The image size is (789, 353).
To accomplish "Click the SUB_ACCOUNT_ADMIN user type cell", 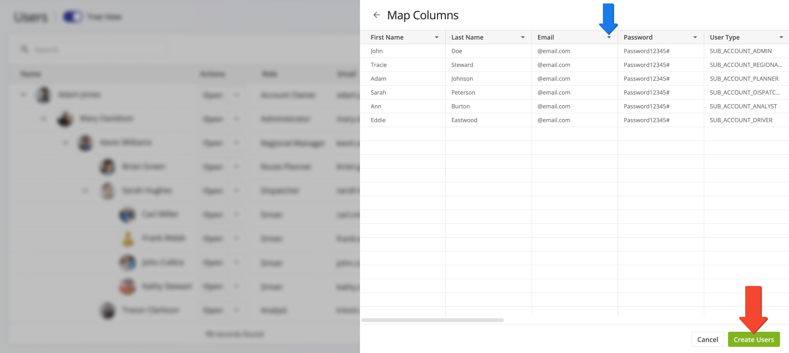I will pos(747,51).
